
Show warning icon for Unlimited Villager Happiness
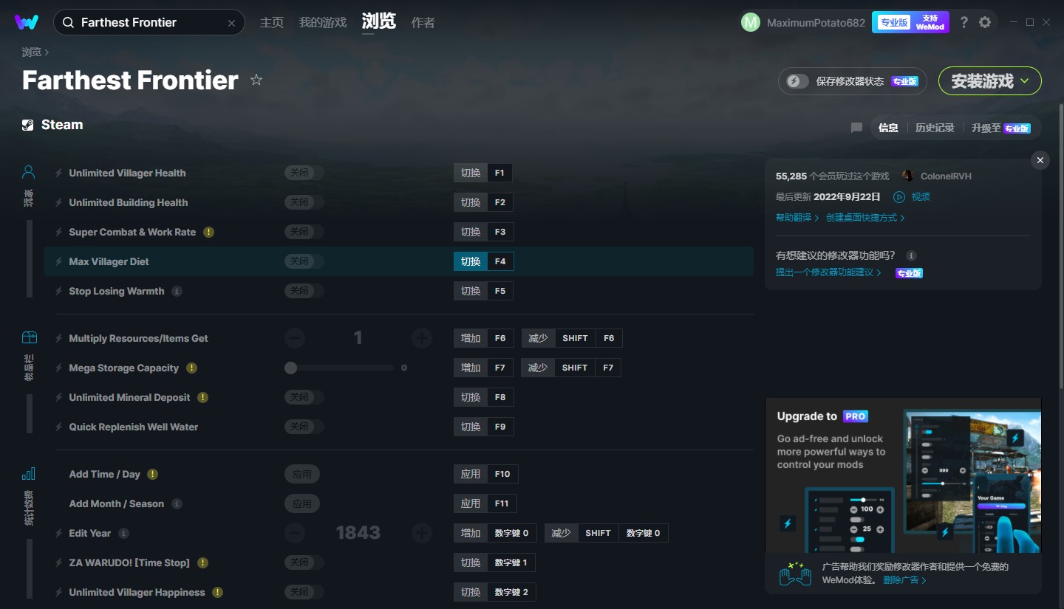pyautogui.click(x=218, y=592)
